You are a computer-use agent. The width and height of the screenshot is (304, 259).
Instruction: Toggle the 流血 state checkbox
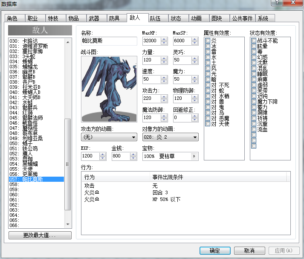pyautogui.click(x=254, y=129)
